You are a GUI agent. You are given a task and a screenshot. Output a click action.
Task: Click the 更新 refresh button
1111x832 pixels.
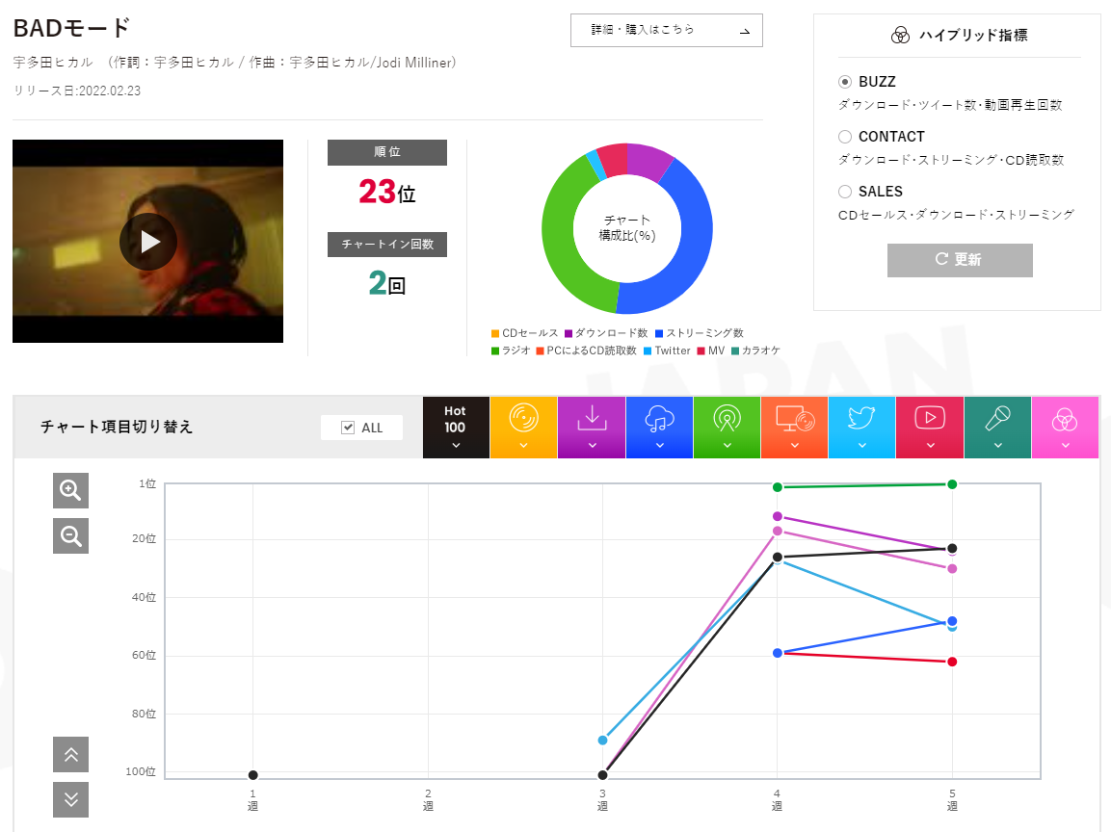(960, 260)
